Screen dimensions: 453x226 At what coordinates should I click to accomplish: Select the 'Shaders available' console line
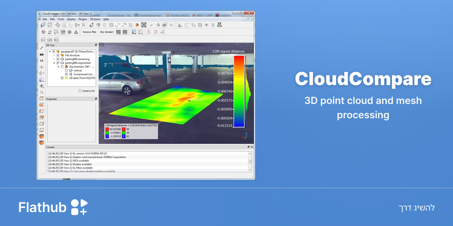[70, 164]
